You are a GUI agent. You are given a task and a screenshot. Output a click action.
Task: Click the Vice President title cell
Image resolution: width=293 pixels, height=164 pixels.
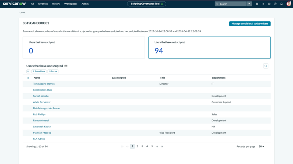pyautogui.click(x=167, y=133)
